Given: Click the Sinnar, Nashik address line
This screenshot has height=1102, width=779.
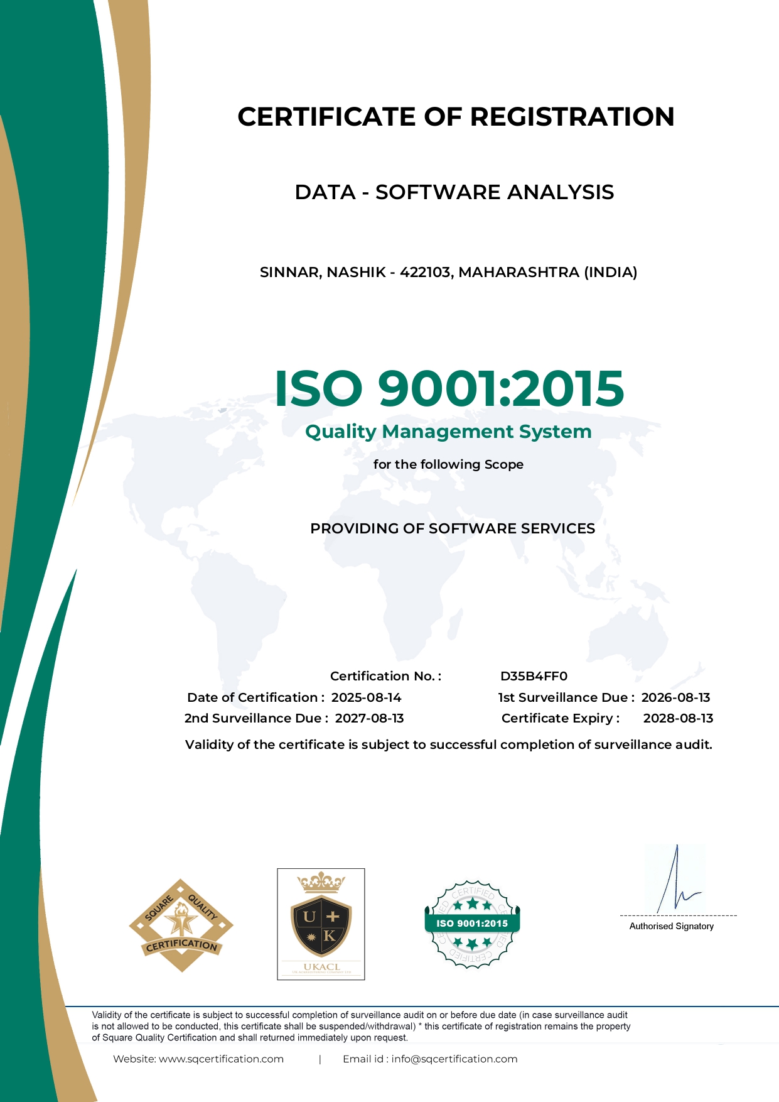Looking at the screenshot, I should (x=448, y=272).
